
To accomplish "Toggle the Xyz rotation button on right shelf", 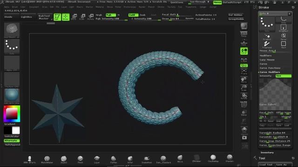I will click(244, 65).
